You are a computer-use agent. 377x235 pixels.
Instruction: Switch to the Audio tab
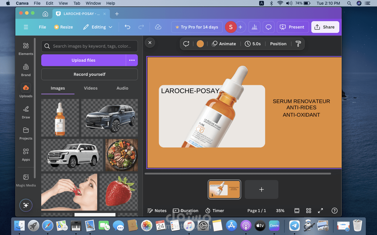(123, 88)
